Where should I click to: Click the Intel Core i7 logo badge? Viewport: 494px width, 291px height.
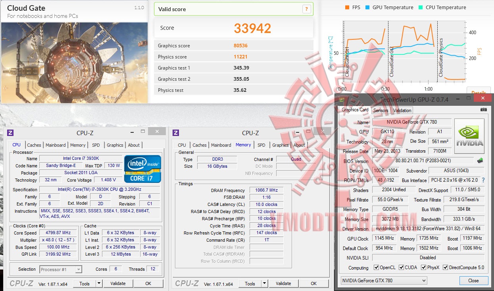(143, 169)
